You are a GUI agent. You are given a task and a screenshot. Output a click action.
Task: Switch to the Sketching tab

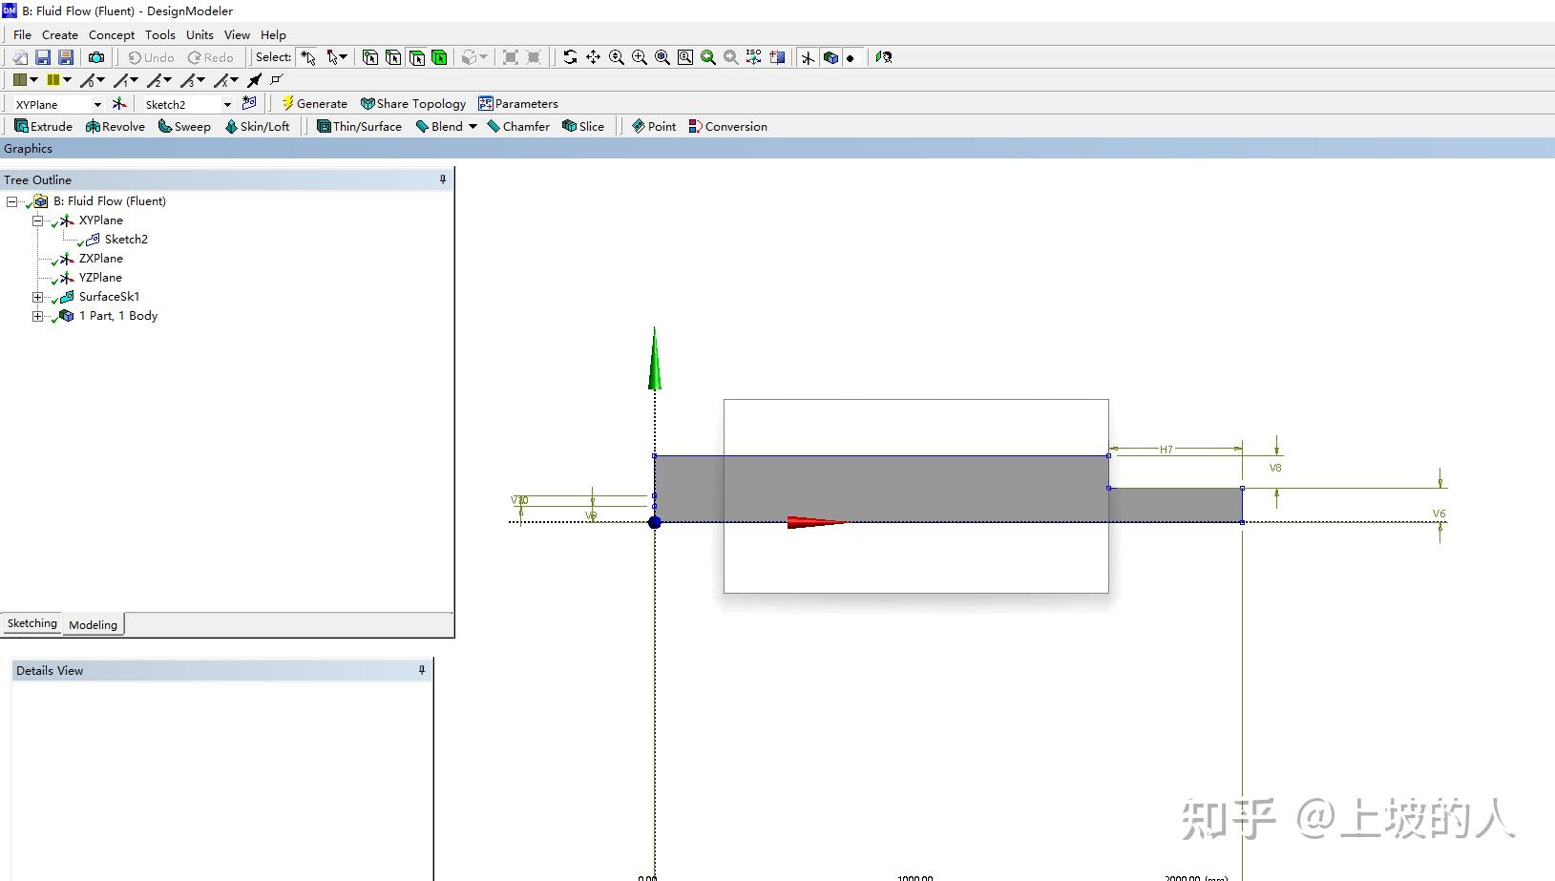tap(32, 623)
